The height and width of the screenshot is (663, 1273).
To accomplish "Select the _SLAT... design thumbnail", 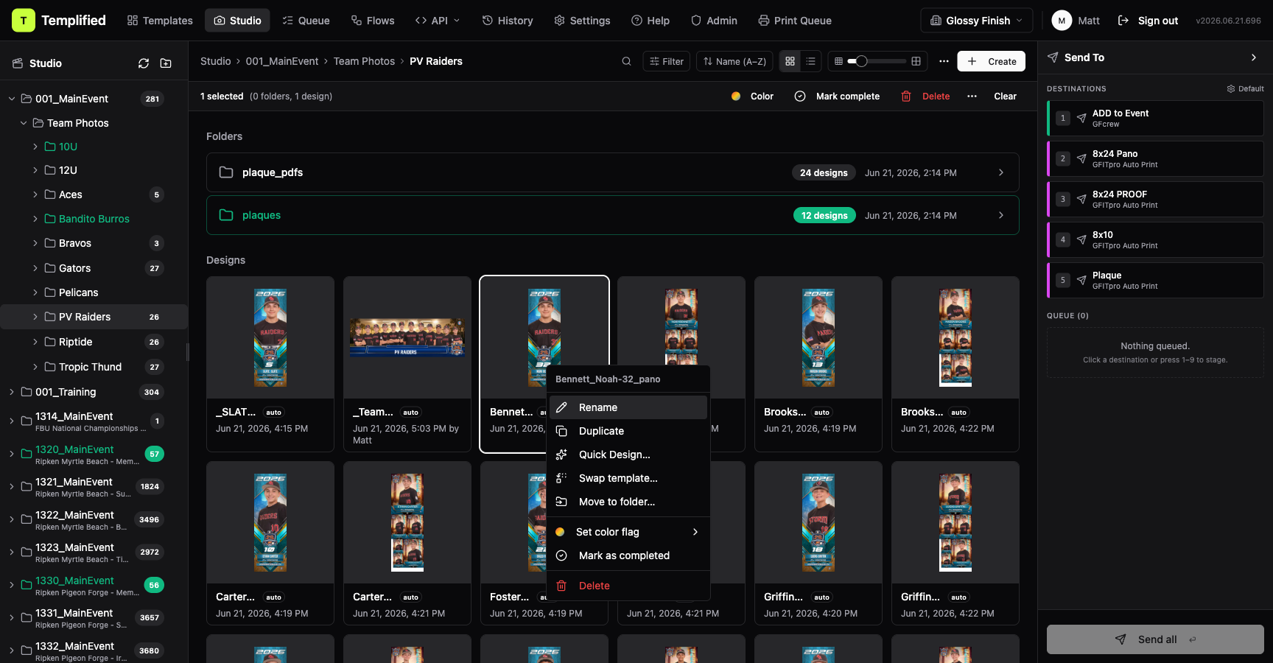I will click(x=270, y=337).
